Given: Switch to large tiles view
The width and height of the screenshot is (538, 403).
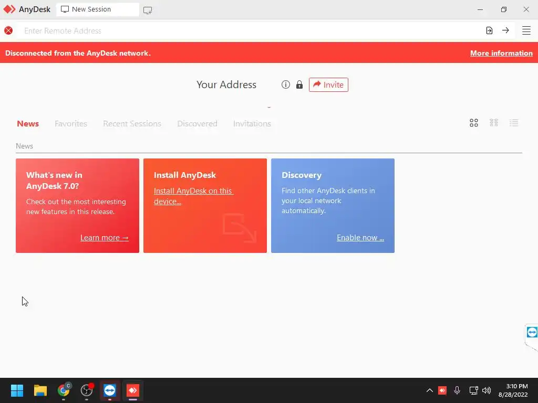Looking at the screenshot, I should [474, 123].
